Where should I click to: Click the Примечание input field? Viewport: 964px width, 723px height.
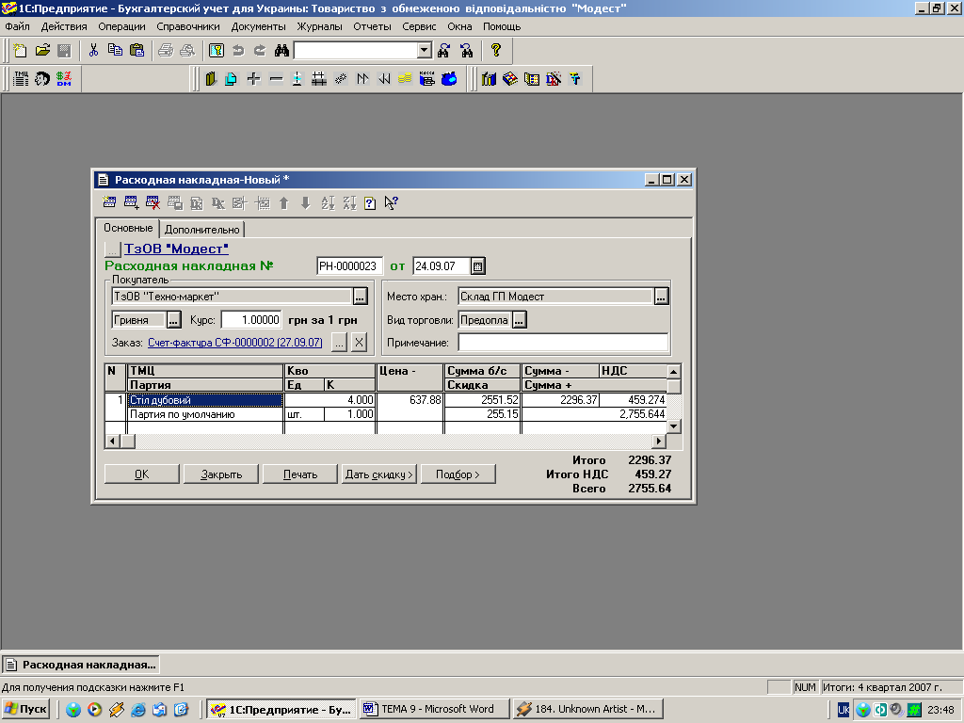(x=563, y=343)
